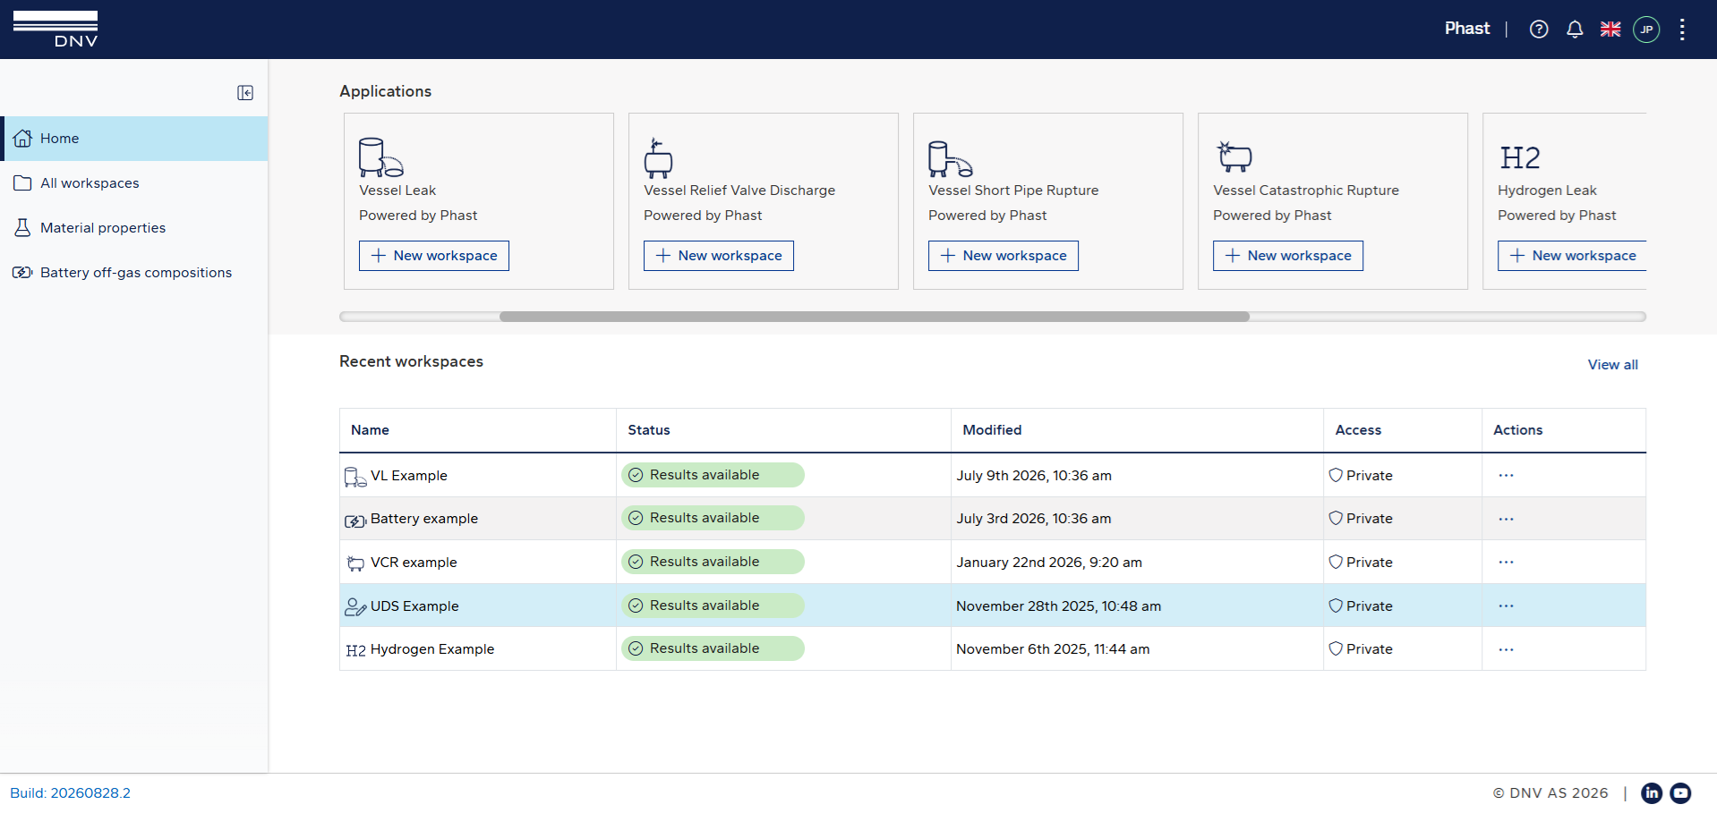Click the VL Example row icon
This screenshot has width=1717, height=813.
[x=355, y=478]
